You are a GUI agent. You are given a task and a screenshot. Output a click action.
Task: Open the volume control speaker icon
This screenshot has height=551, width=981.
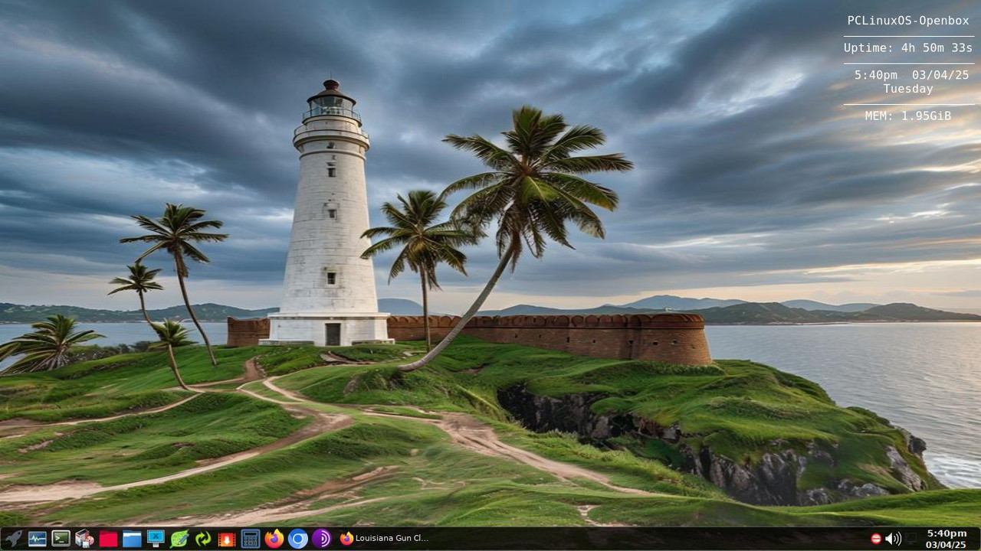click(893, 539)
